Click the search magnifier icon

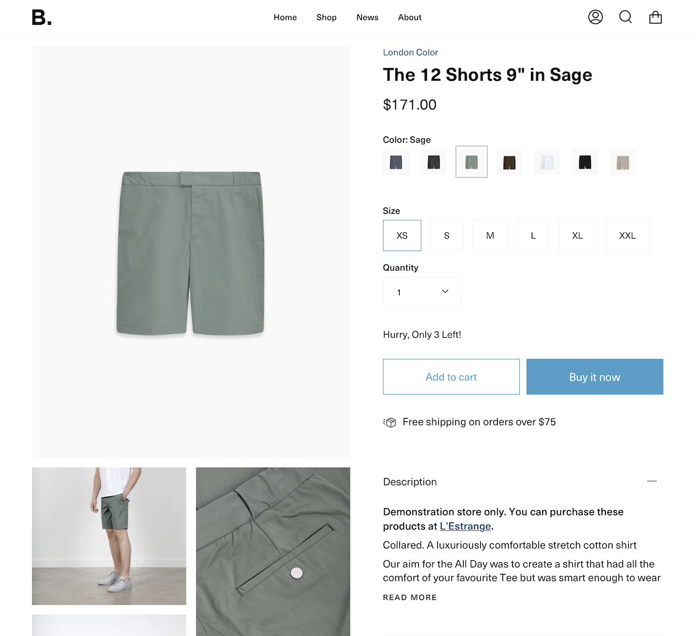click(626, 17)
